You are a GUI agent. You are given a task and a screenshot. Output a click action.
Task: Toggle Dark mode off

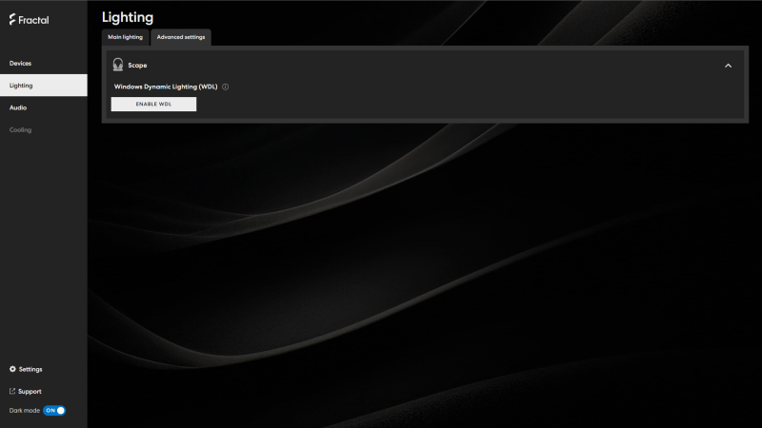point(54,411)
